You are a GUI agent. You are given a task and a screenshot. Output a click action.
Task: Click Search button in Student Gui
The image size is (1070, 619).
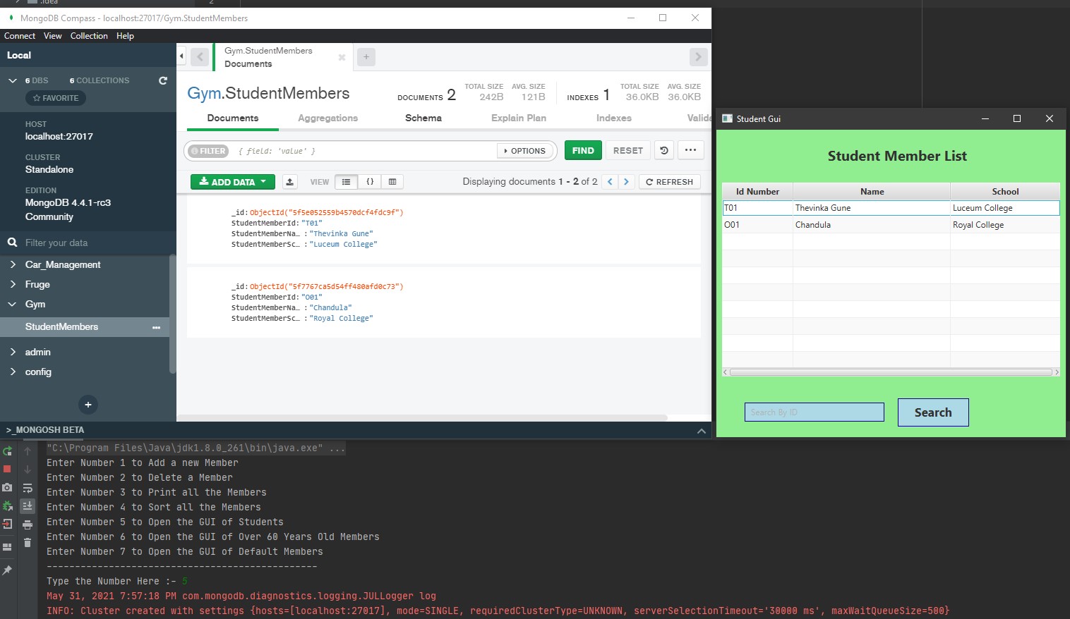pyautogui.click(x=933, y=412)
